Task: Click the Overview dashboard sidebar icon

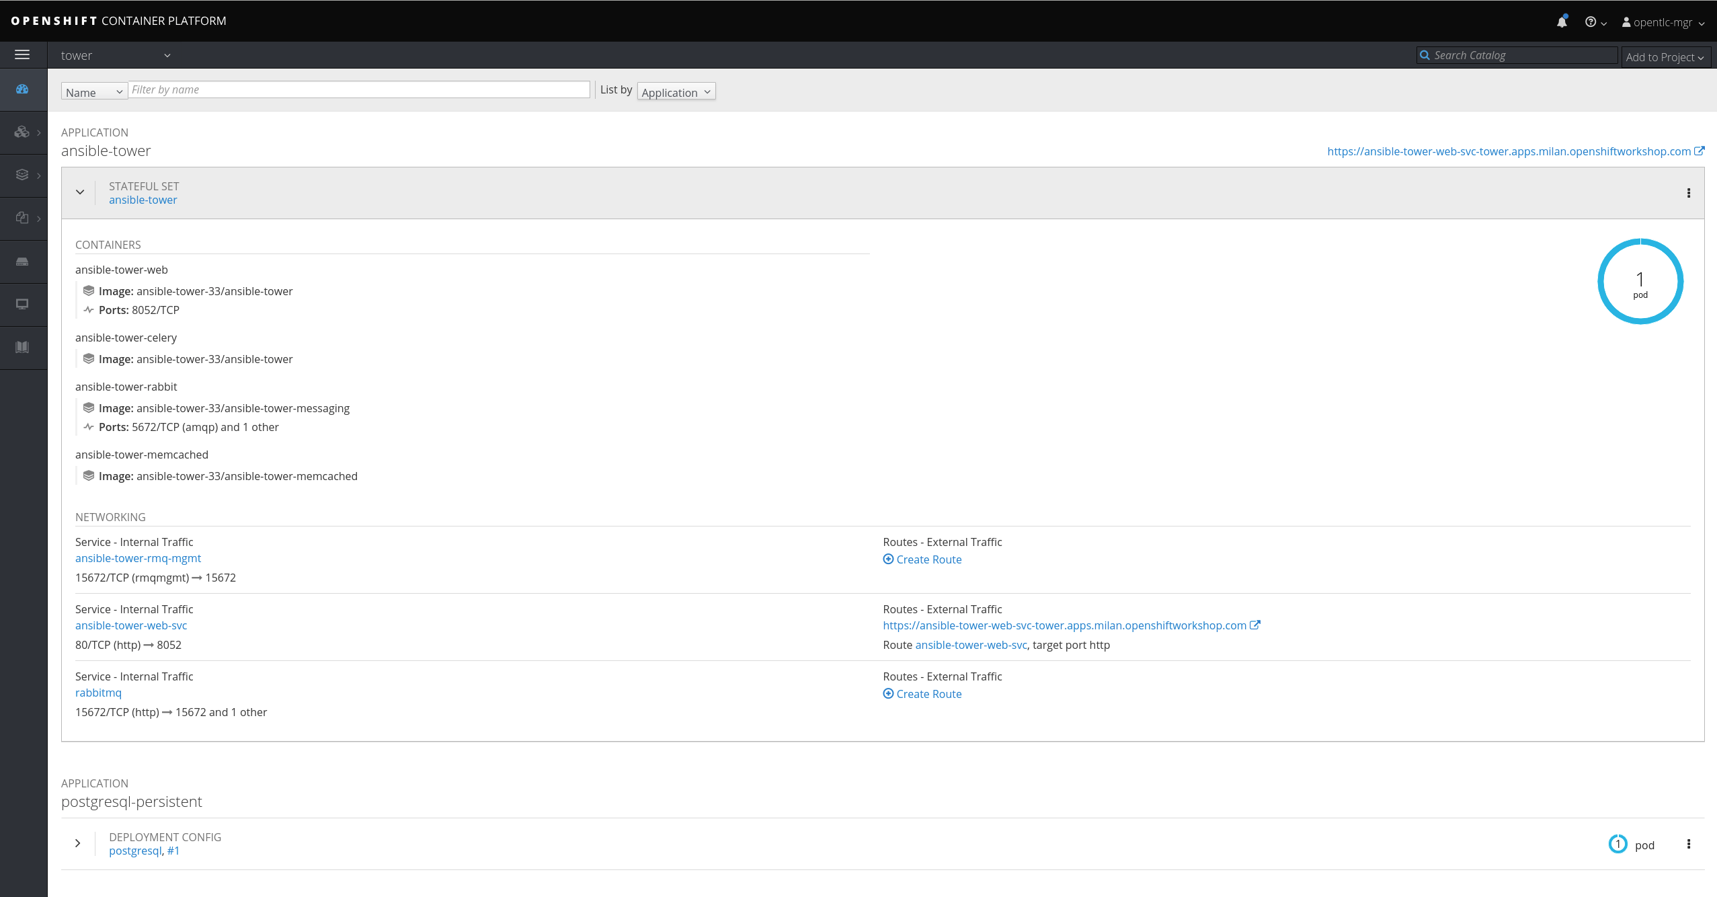Action: (22, 89)
